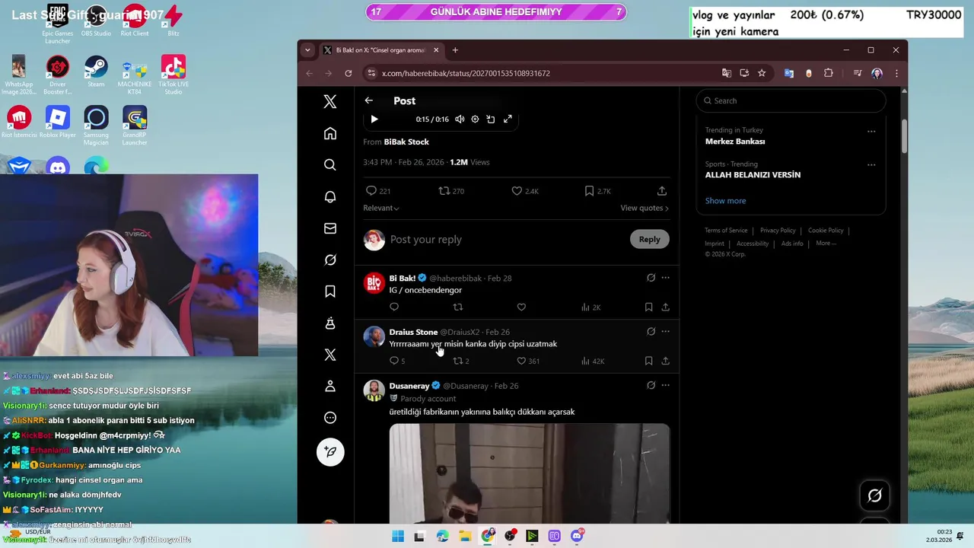Click the X Search box
The image size is (974, 548).
791,100
